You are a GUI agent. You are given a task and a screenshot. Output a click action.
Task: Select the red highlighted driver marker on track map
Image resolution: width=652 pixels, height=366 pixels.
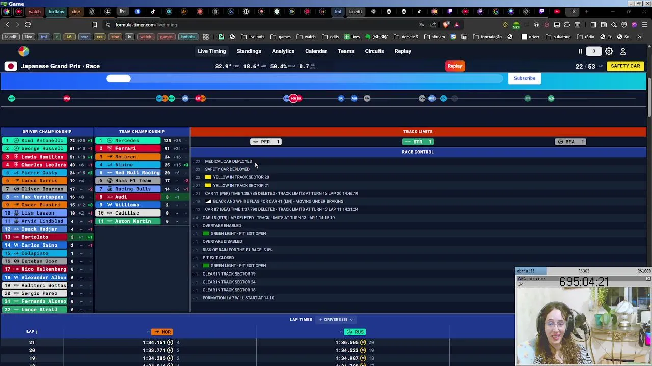293,98
